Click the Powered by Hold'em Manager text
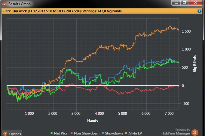The width and height of the screenshot is (205, 136). click(x=176, y=132)
